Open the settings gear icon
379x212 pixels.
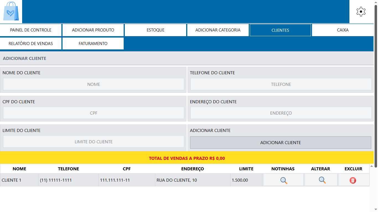pos(361,12)
